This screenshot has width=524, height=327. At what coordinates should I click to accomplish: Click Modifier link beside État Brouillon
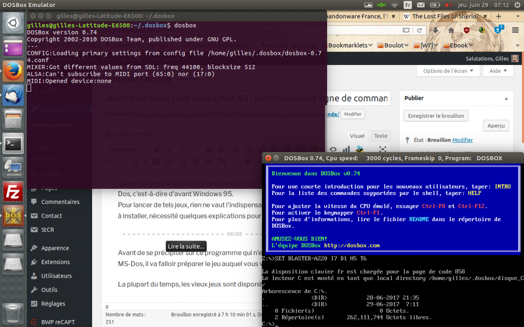[x=462, y=140]
